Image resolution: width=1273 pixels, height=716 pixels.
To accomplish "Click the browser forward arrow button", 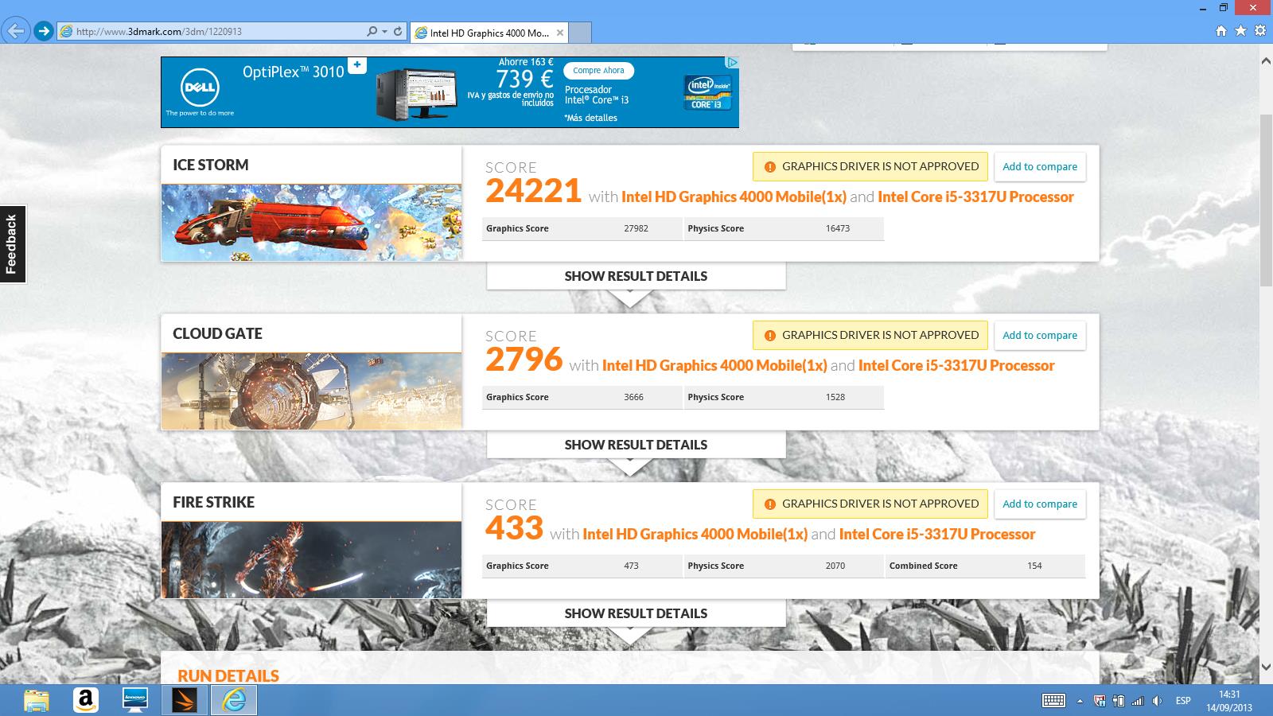I will (44, 32).
